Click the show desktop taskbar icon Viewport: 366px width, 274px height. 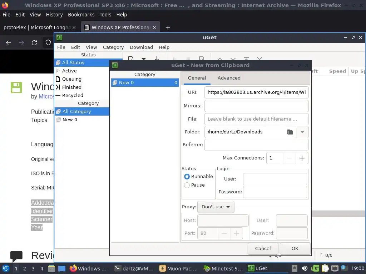click(61, 268)
